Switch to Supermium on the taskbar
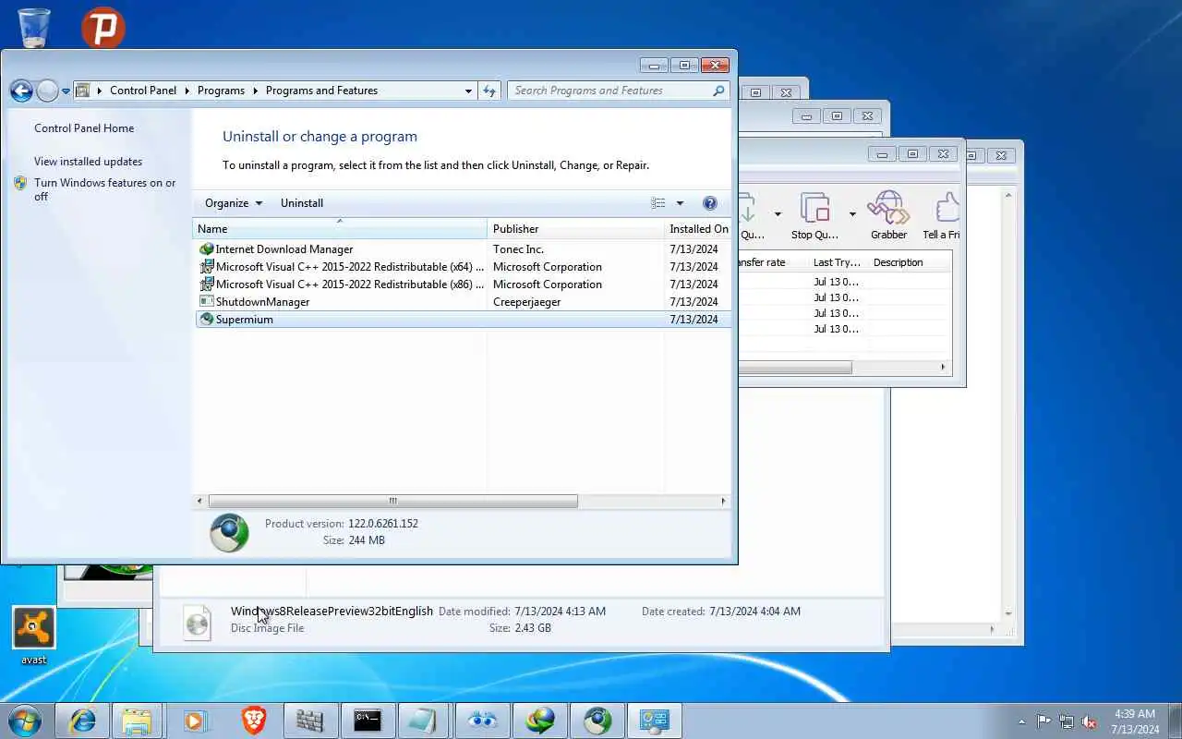1182x739 pixels. pos(597,721)
